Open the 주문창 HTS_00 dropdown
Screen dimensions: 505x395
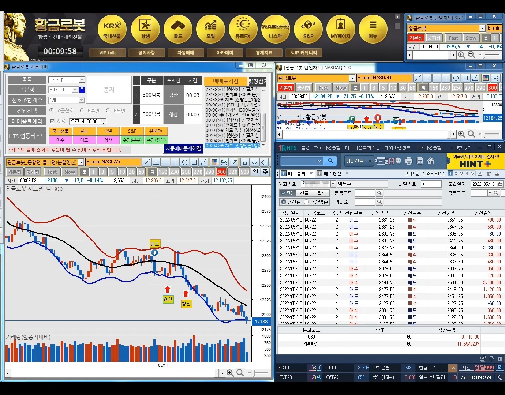pos(75,90)
